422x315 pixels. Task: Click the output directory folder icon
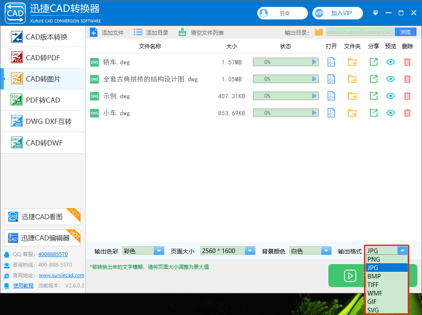[319, 32]
